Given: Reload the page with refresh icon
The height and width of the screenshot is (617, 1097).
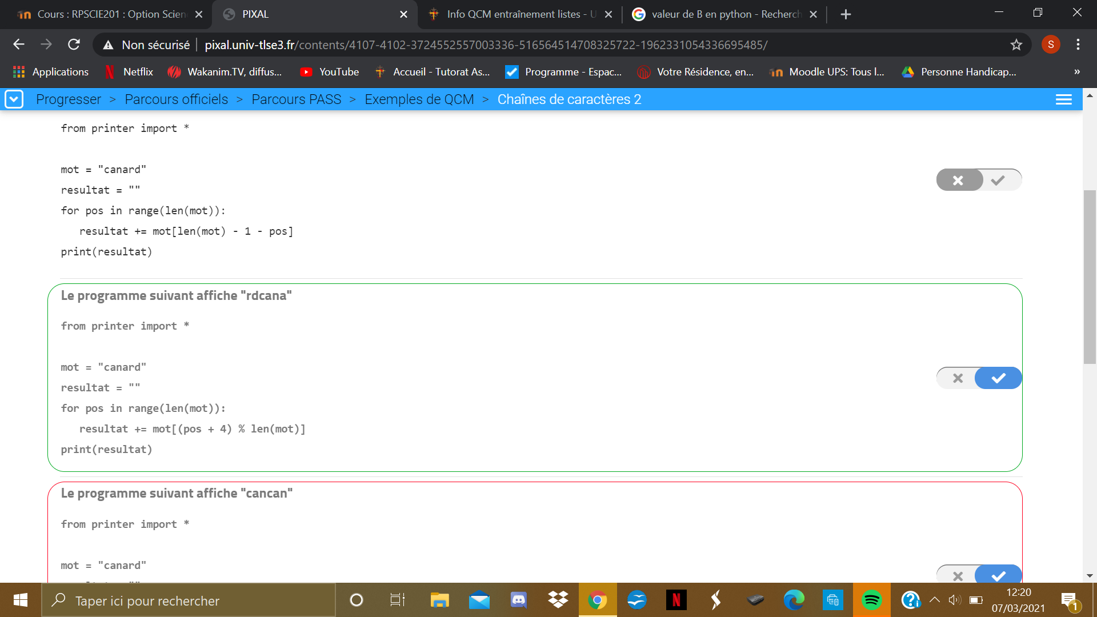Looking at the screenshot, I should click(74, 45).
